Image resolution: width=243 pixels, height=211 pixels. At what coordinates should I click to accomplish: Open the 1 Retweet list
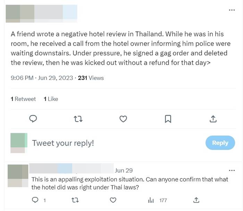click(x=23, y=99)
